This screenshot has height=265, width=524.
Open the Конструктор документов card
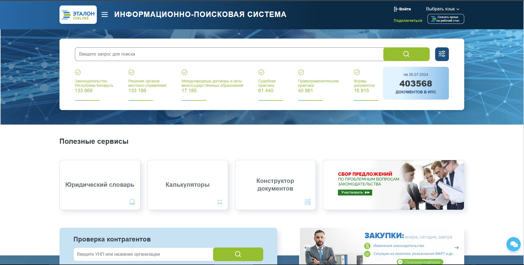pyautogui.click(x=275, y=185)
